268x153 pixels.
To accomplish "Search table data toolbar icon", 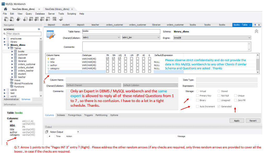I will tap(55, 19).
